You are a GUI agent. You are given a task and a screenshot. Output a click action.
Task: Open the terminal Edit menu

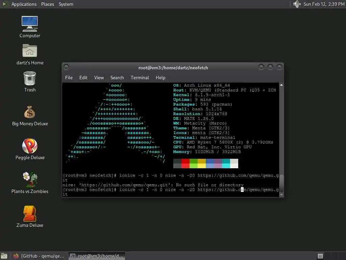tap(83, 78)
